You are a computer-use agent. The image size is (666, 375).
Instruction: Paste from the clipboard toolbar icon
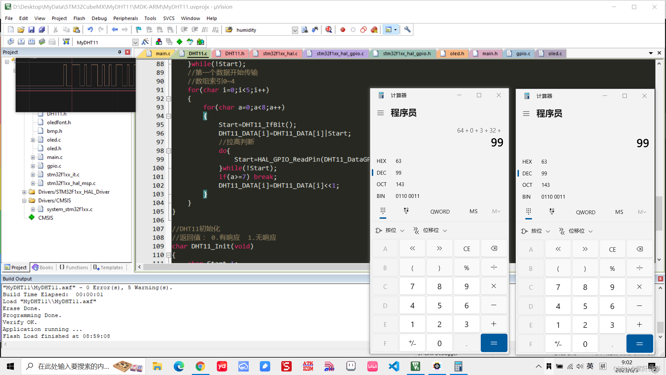(77, 30)
